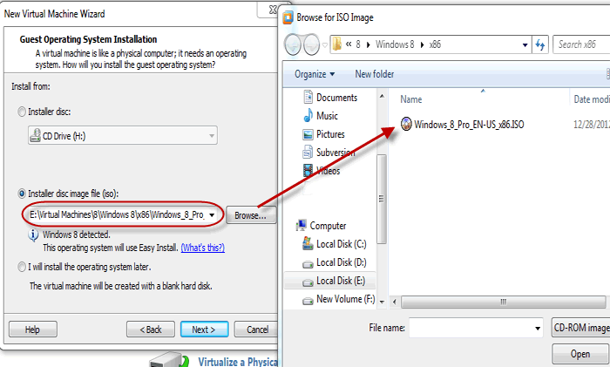Screen dimensions: 610x367
Task: Click the Subversion library icon
Action: click(308, 153)
